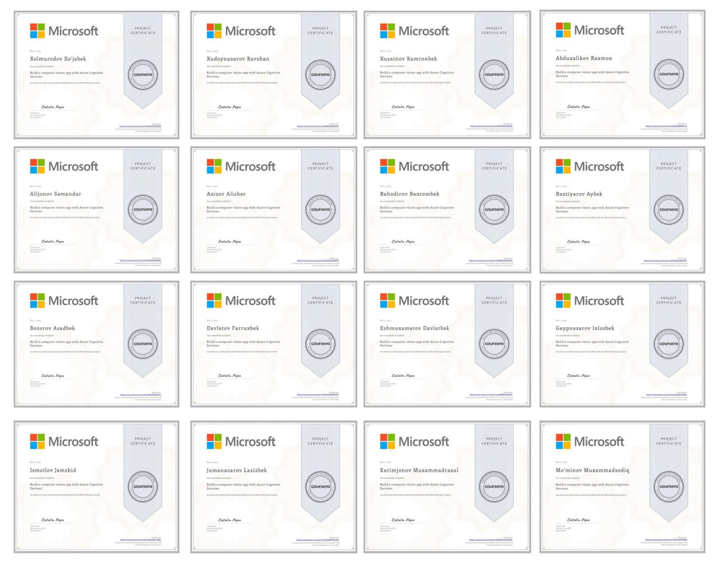718x587 pixels.
Task: Click Microsoft logo on Xolmurodov Xo'jabek certificate
Action: (64, 31)
